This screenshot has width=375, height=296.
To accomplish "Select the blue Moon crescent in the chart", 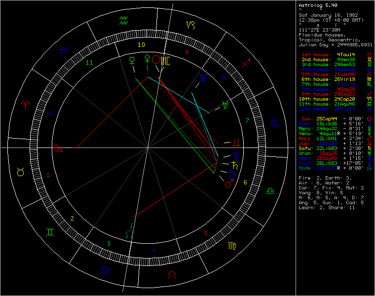I will (232, 173).
